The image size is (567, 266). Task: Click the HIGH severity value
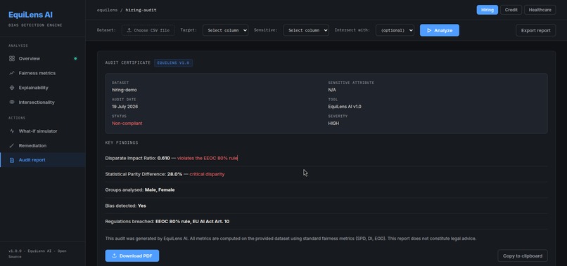(x=333, y=124)
